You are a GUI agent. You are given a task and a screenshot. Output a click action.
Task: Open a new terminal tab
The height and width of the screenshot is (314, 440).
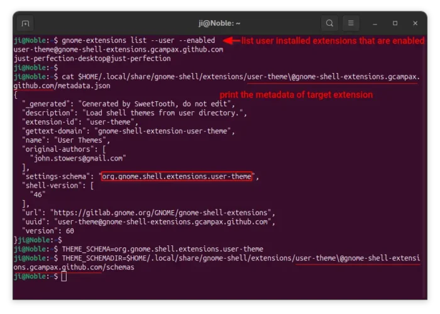(25, 24)
